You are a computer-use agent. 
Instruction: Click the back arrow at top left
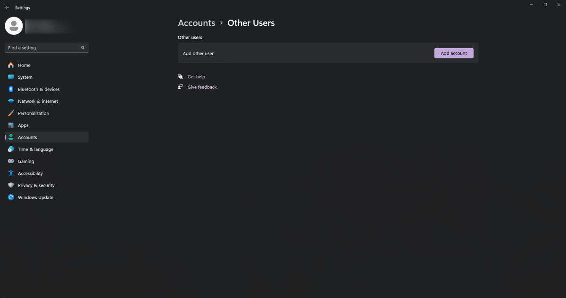(x=7, y=7)
